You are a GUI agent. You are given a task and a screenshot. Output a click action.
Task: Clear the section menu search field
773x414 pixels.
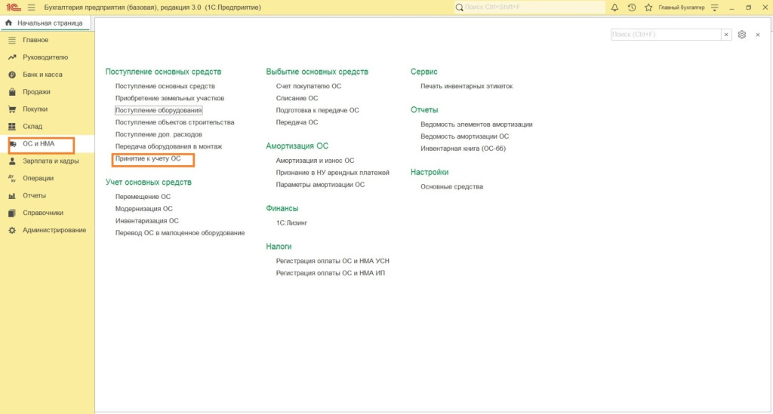tap(726, 35)
